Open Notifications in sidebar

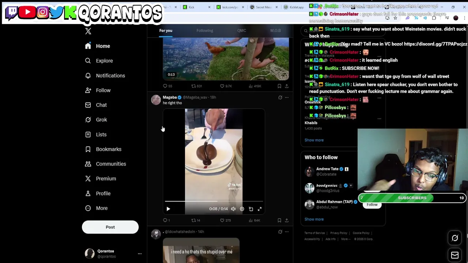pyautogui.click(x=105, y=76)
